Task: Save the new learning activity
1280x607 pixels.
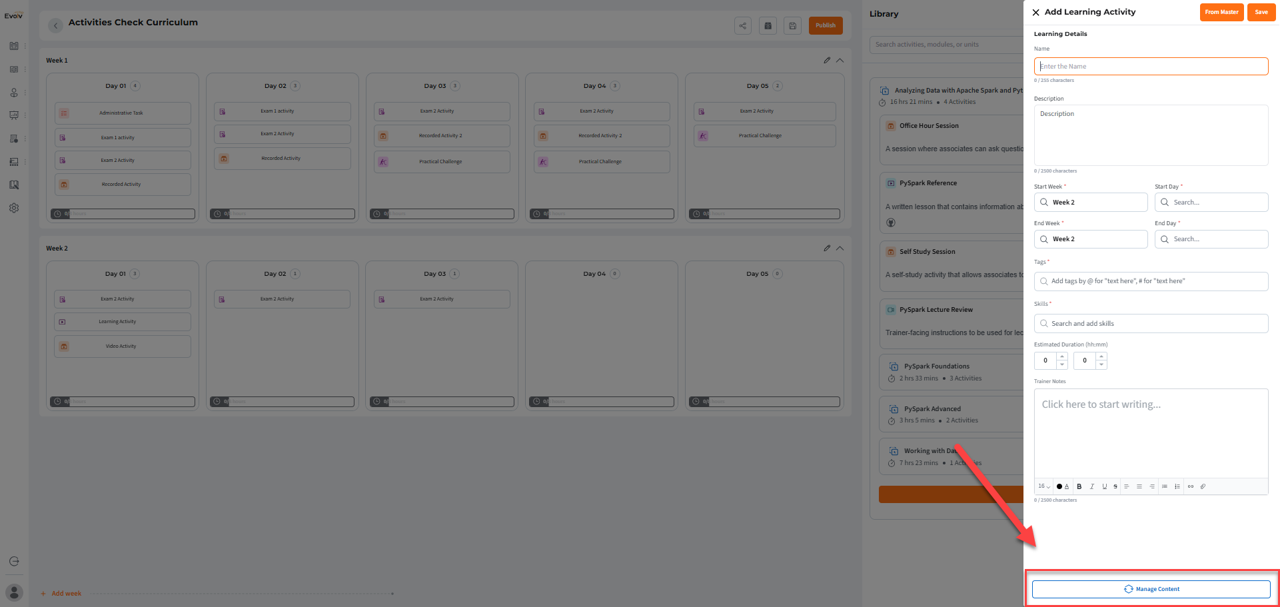Action: (x=1261, y=12)
